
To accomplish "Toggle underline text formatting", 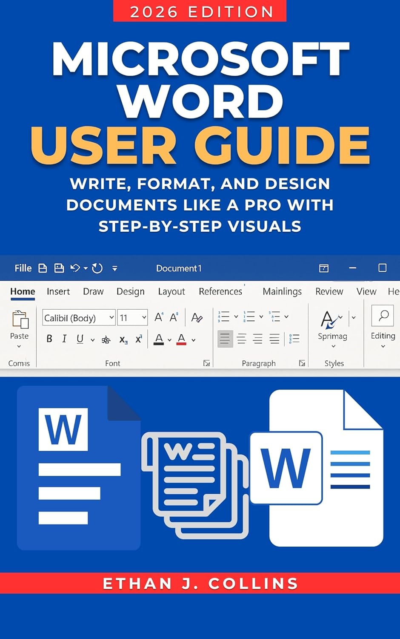I will [x=80, y=338].
